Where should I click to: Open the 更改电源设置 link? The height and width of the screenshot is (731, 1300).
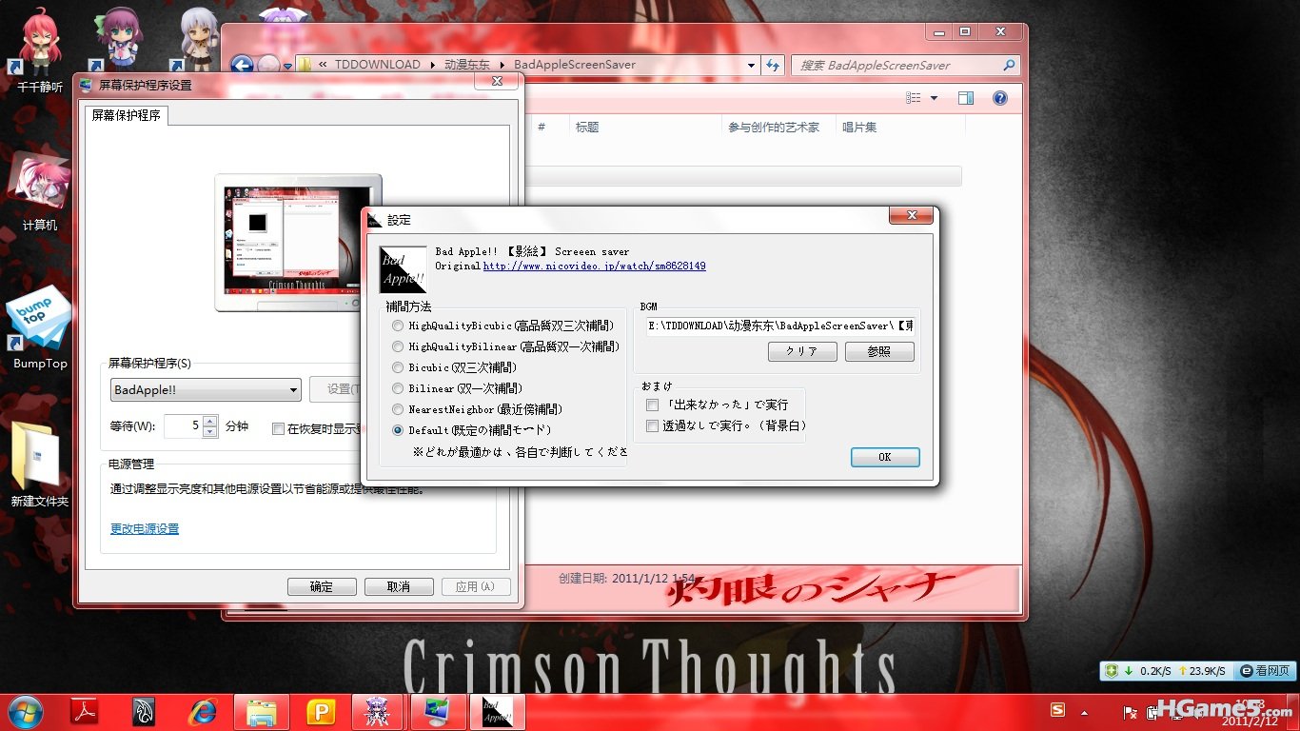point(145,529)
